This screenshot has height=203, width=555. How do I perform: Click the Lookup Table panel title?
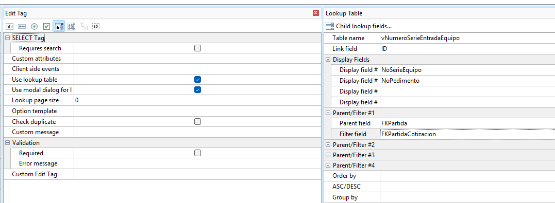[x=344, y=13]
